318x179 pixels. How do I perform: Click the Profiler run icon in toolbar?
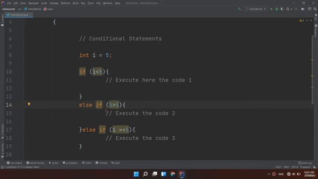[288, 9]
